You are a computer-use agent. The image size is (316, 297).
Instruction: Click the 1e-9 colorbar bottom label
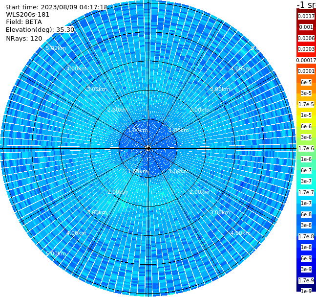[x=306, y=291]
